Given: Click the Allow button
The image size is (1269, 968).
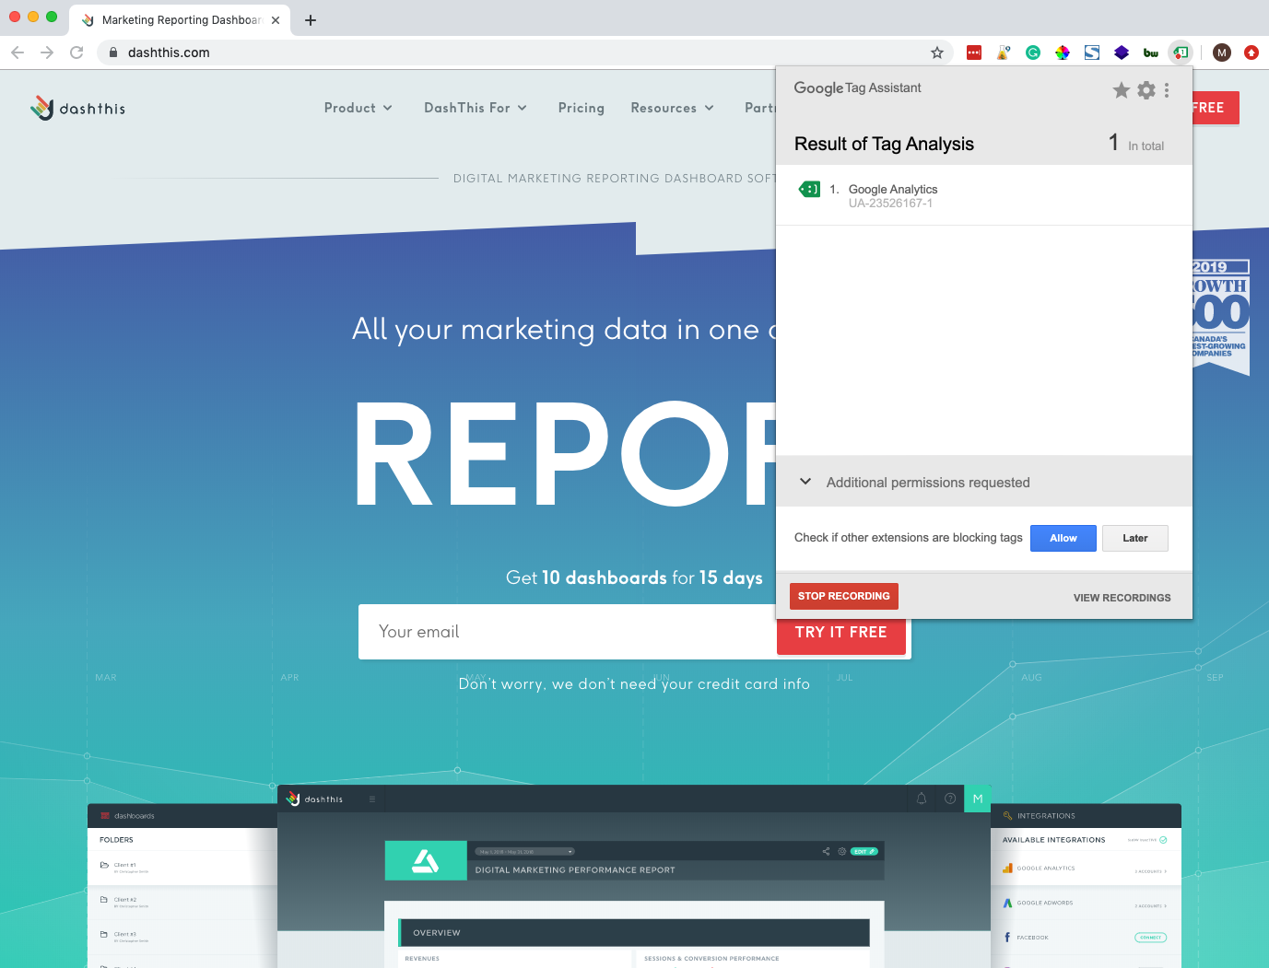Looking at the screenshot, I should 1063,538.
